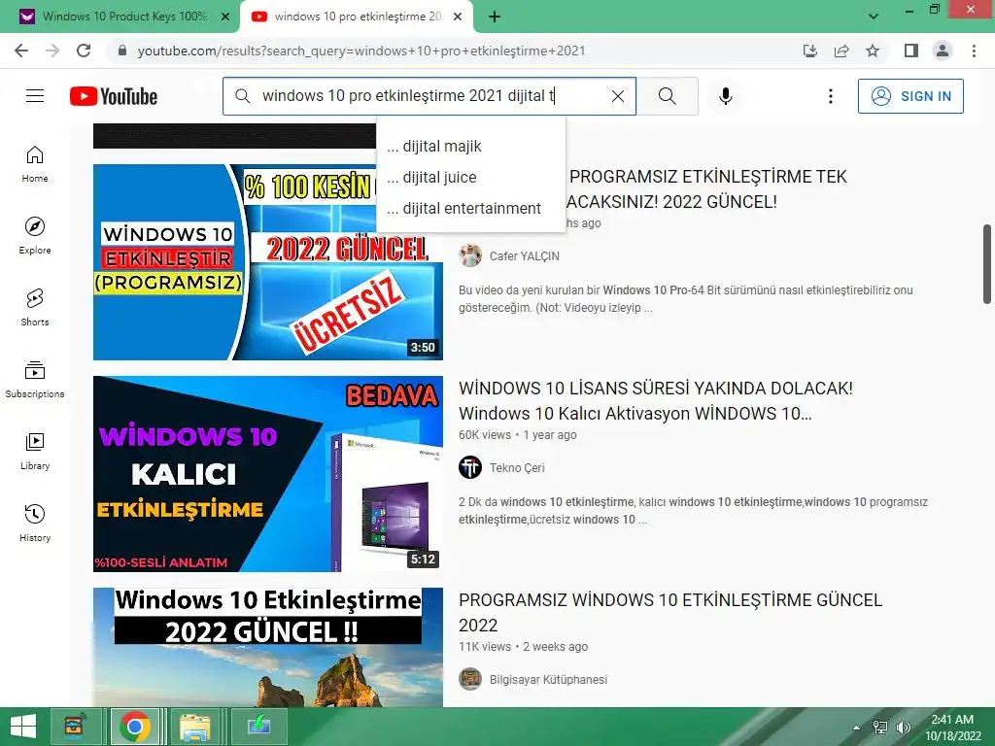Select the windows 10 pro etkinleştirme tab
995x746 pixels.
[x=356, y=17]
